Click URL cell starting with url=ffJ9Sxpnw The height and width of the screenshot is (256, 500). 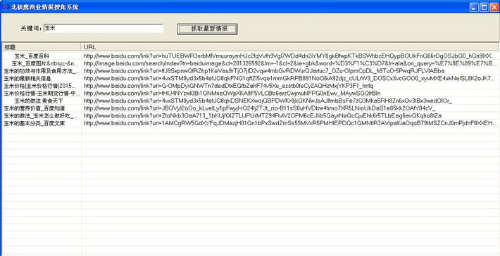pyautogui.click(x=290, y=71)
